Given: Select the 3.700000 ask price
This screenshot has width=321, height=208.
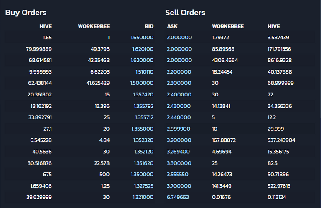Looking at the screenshot, I should coord(179,186).
